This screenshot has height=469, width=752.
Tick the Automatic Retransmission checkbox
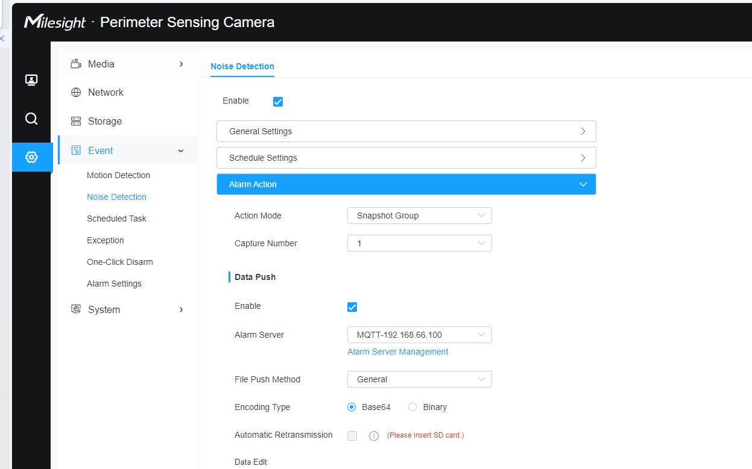(x=352, y=436)
